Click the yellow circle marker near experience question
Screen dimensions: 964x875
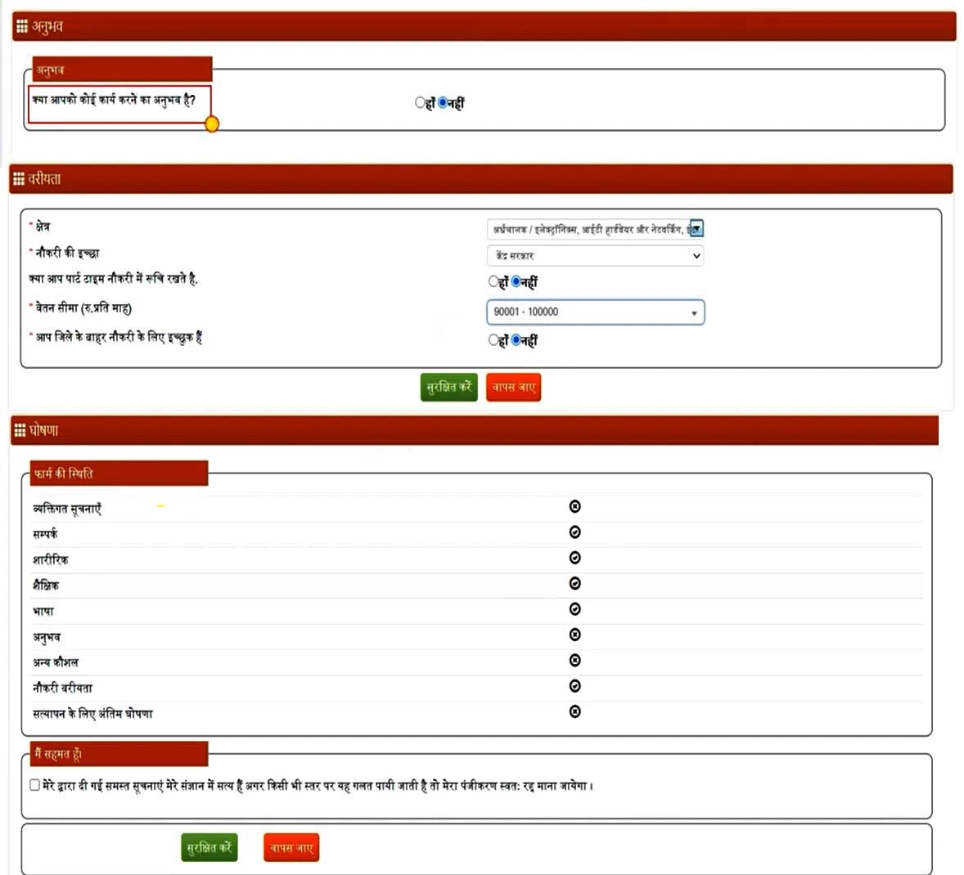click(212, 124)
